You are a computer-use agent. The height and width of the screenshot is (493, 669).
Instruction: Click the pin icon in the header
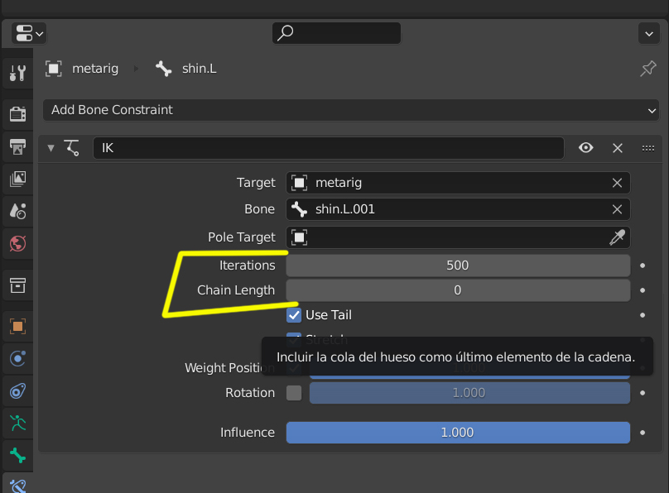tap(648, 69)
